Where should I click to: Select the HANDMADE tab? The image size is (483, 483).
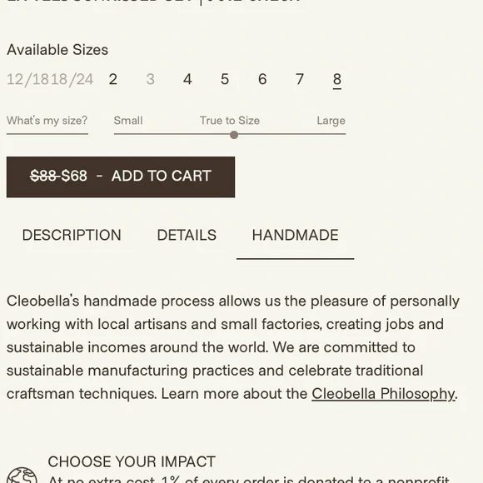[x=295, y=236]
